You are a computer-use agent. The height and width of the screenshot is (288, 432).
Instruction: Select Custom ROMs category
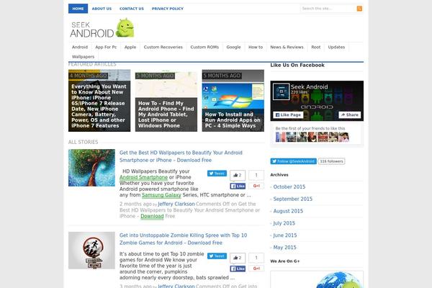[204, 47]
